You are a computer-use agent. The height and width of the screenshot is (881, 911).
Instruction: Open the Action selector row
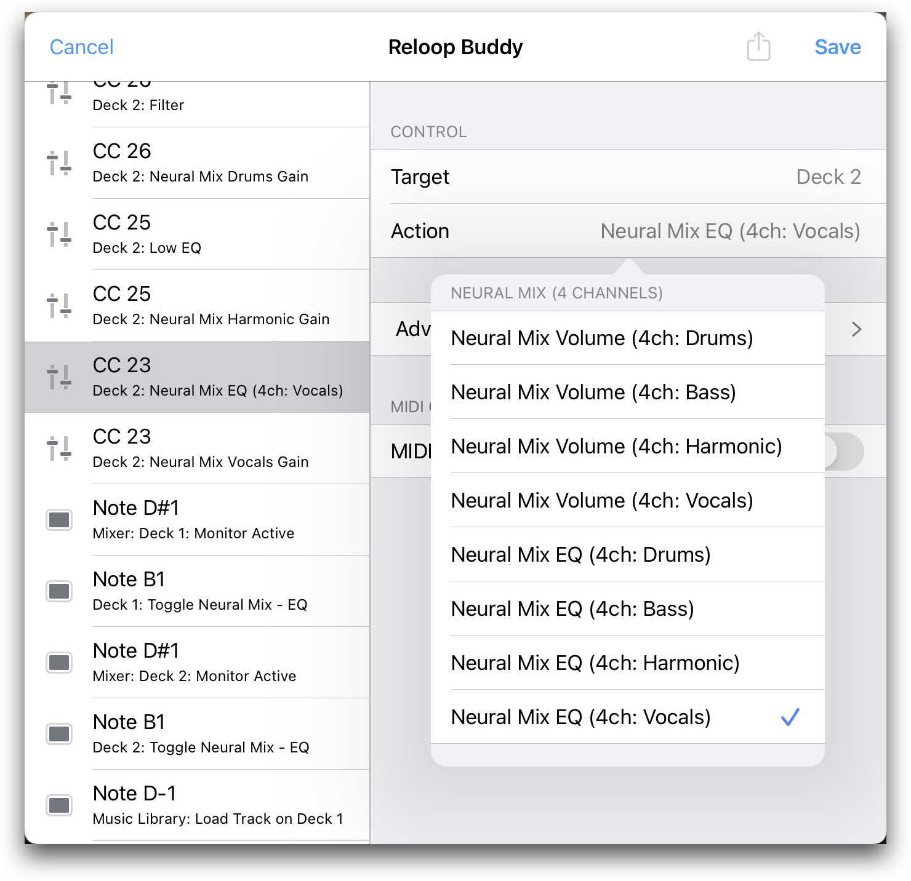tap(628, 231)
